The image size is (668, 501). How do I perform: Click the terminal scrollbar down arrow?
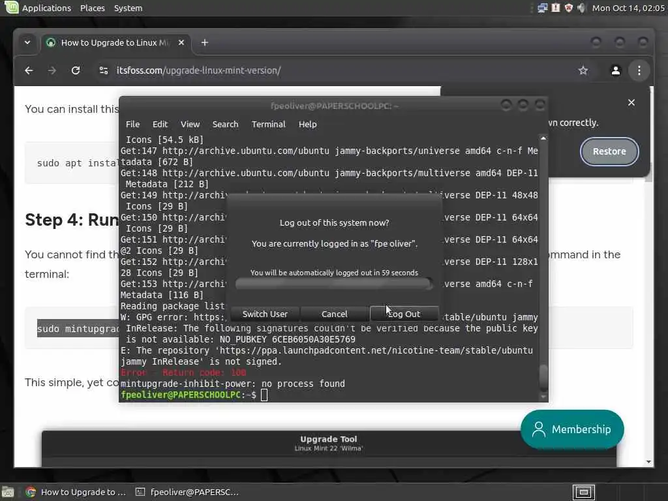543,397
